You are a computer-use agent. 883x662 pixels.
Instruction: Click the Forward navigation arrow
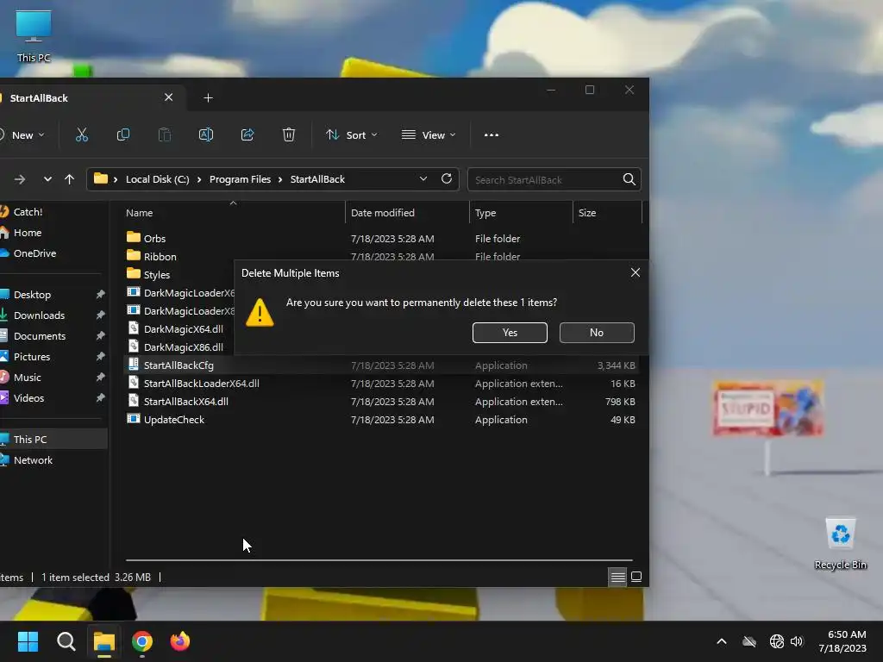tap(20, 179)
